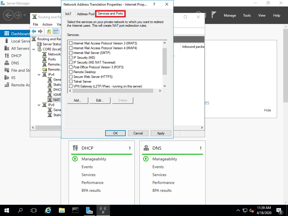Select the Services and Ports tab

[110, 13]
